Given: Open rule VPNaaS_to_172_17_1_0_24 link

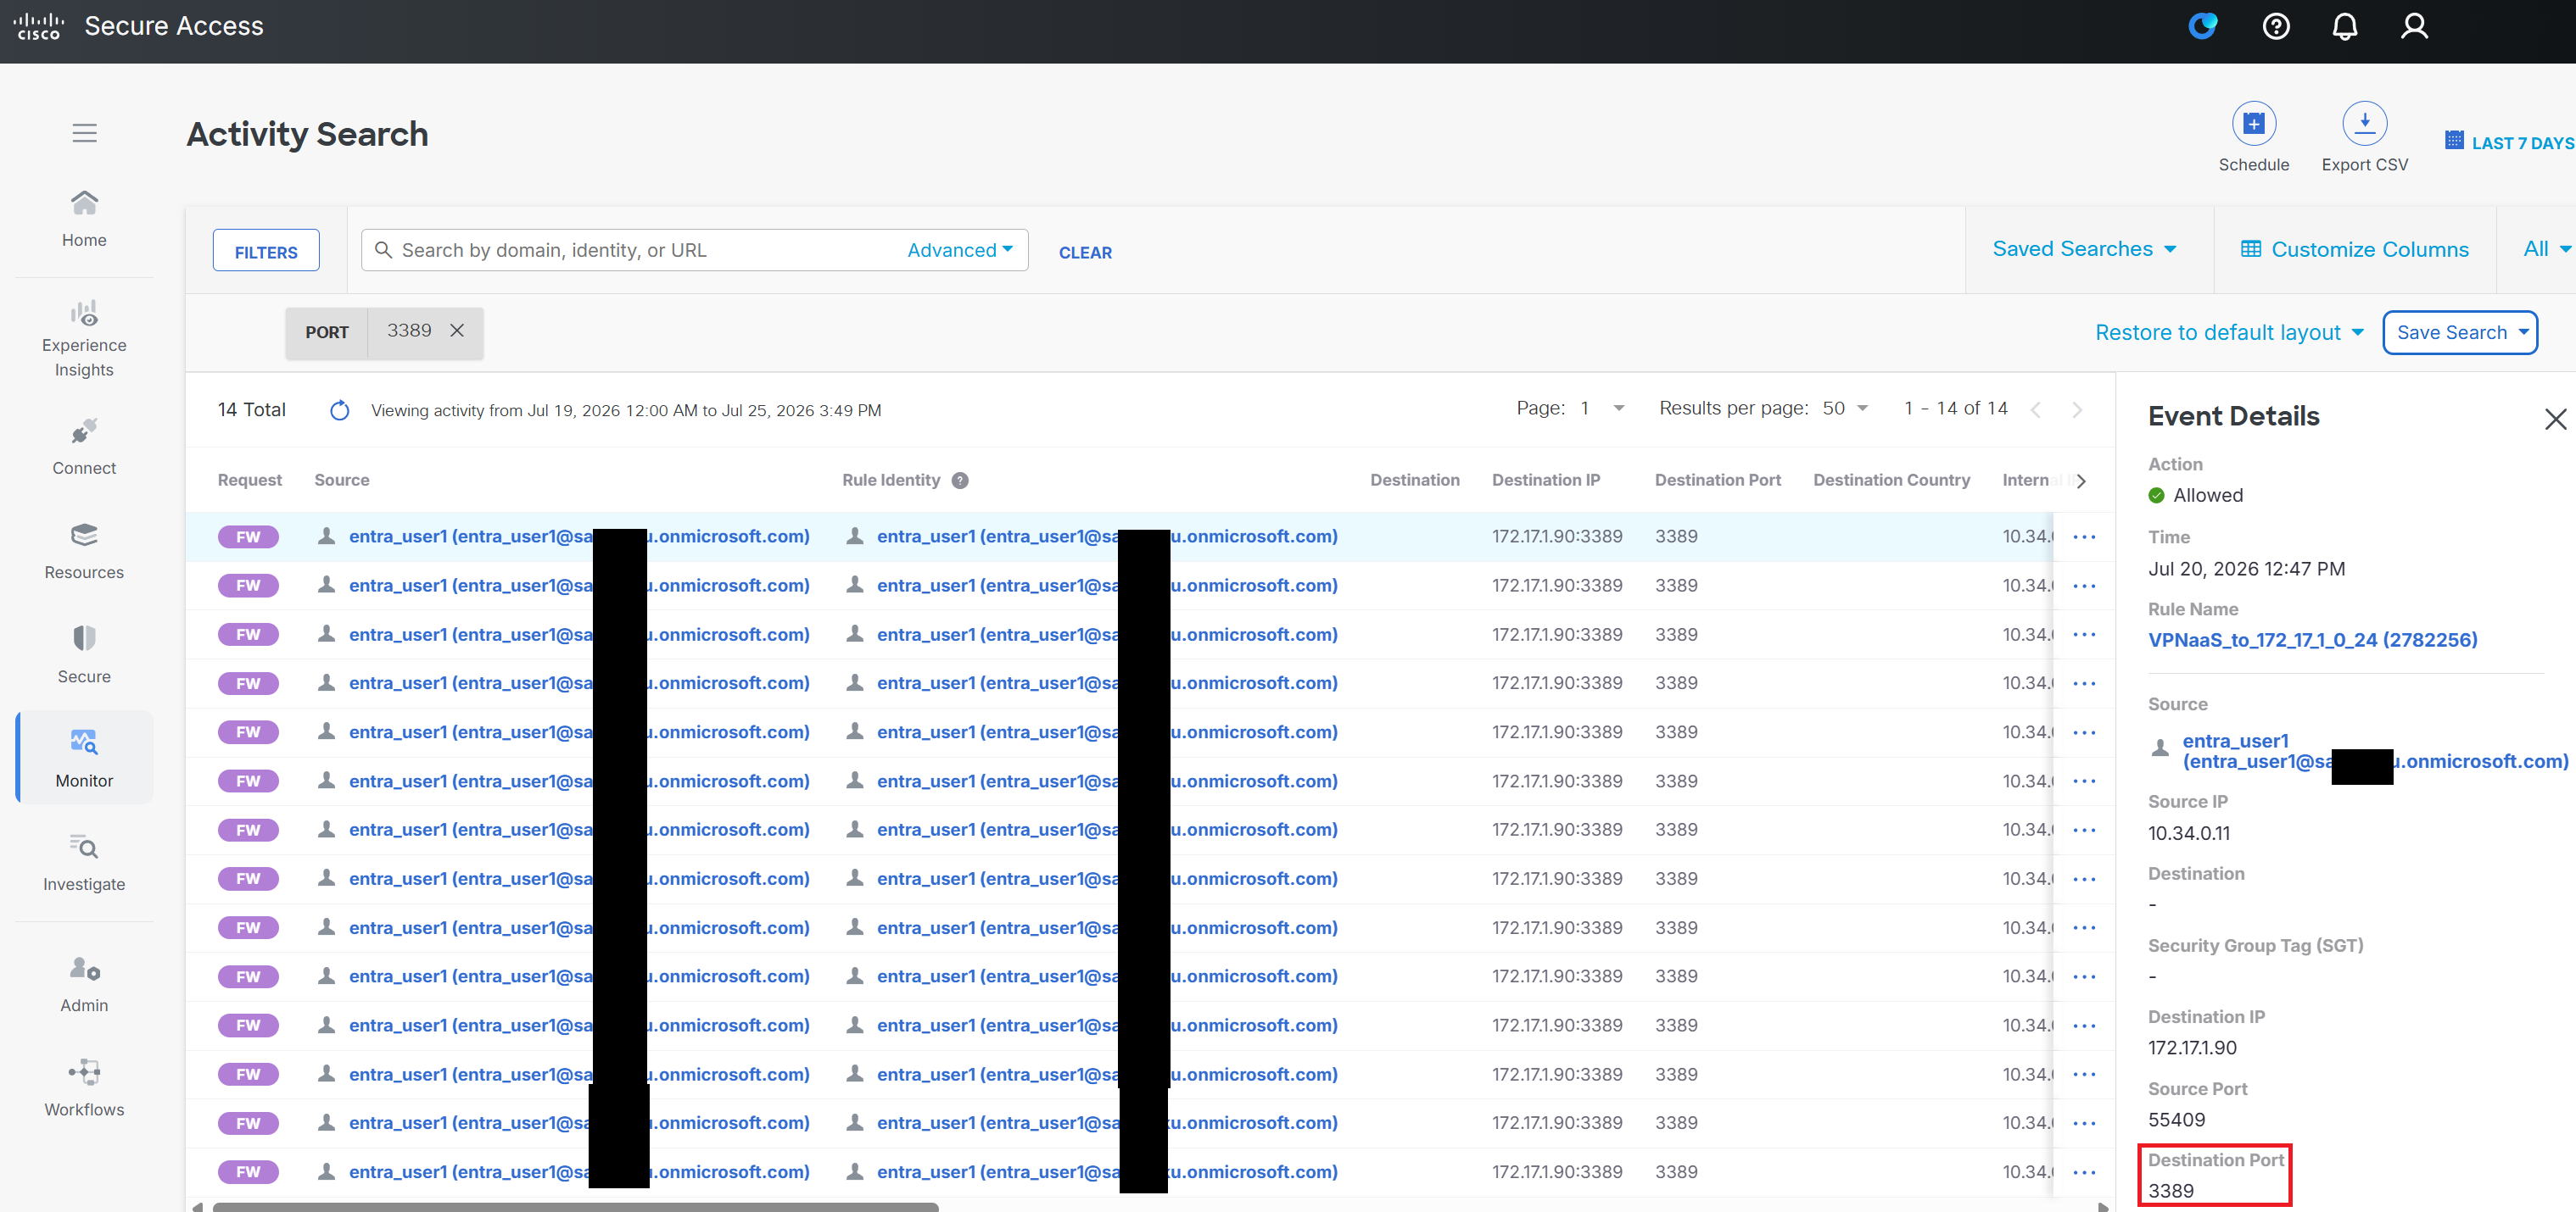Looking at the screenshot, I should [2312, 639].
